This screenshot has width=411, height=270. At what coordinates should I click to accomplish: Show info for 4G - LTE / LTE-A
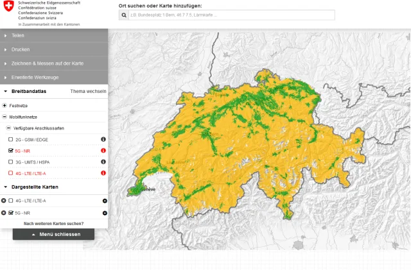pyautogui.click(x=103, y=173)
